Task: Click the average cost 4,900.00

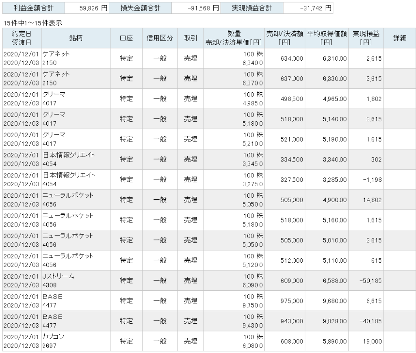Action: click(x=335, y=200)
